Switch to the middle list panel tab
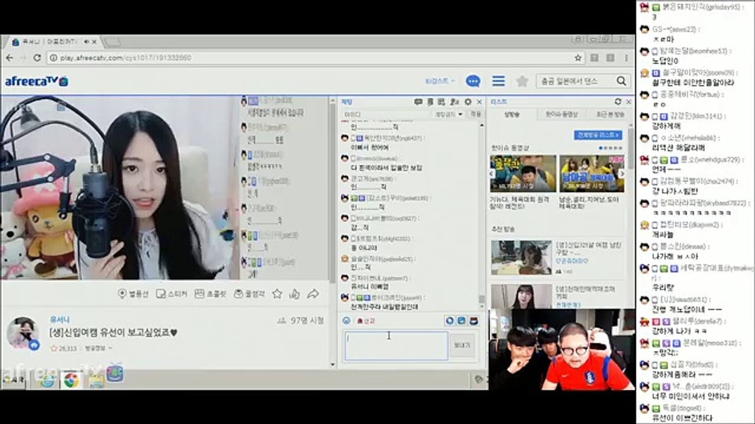755x424 pixels. pyautogui.click(x=562, y=114)
